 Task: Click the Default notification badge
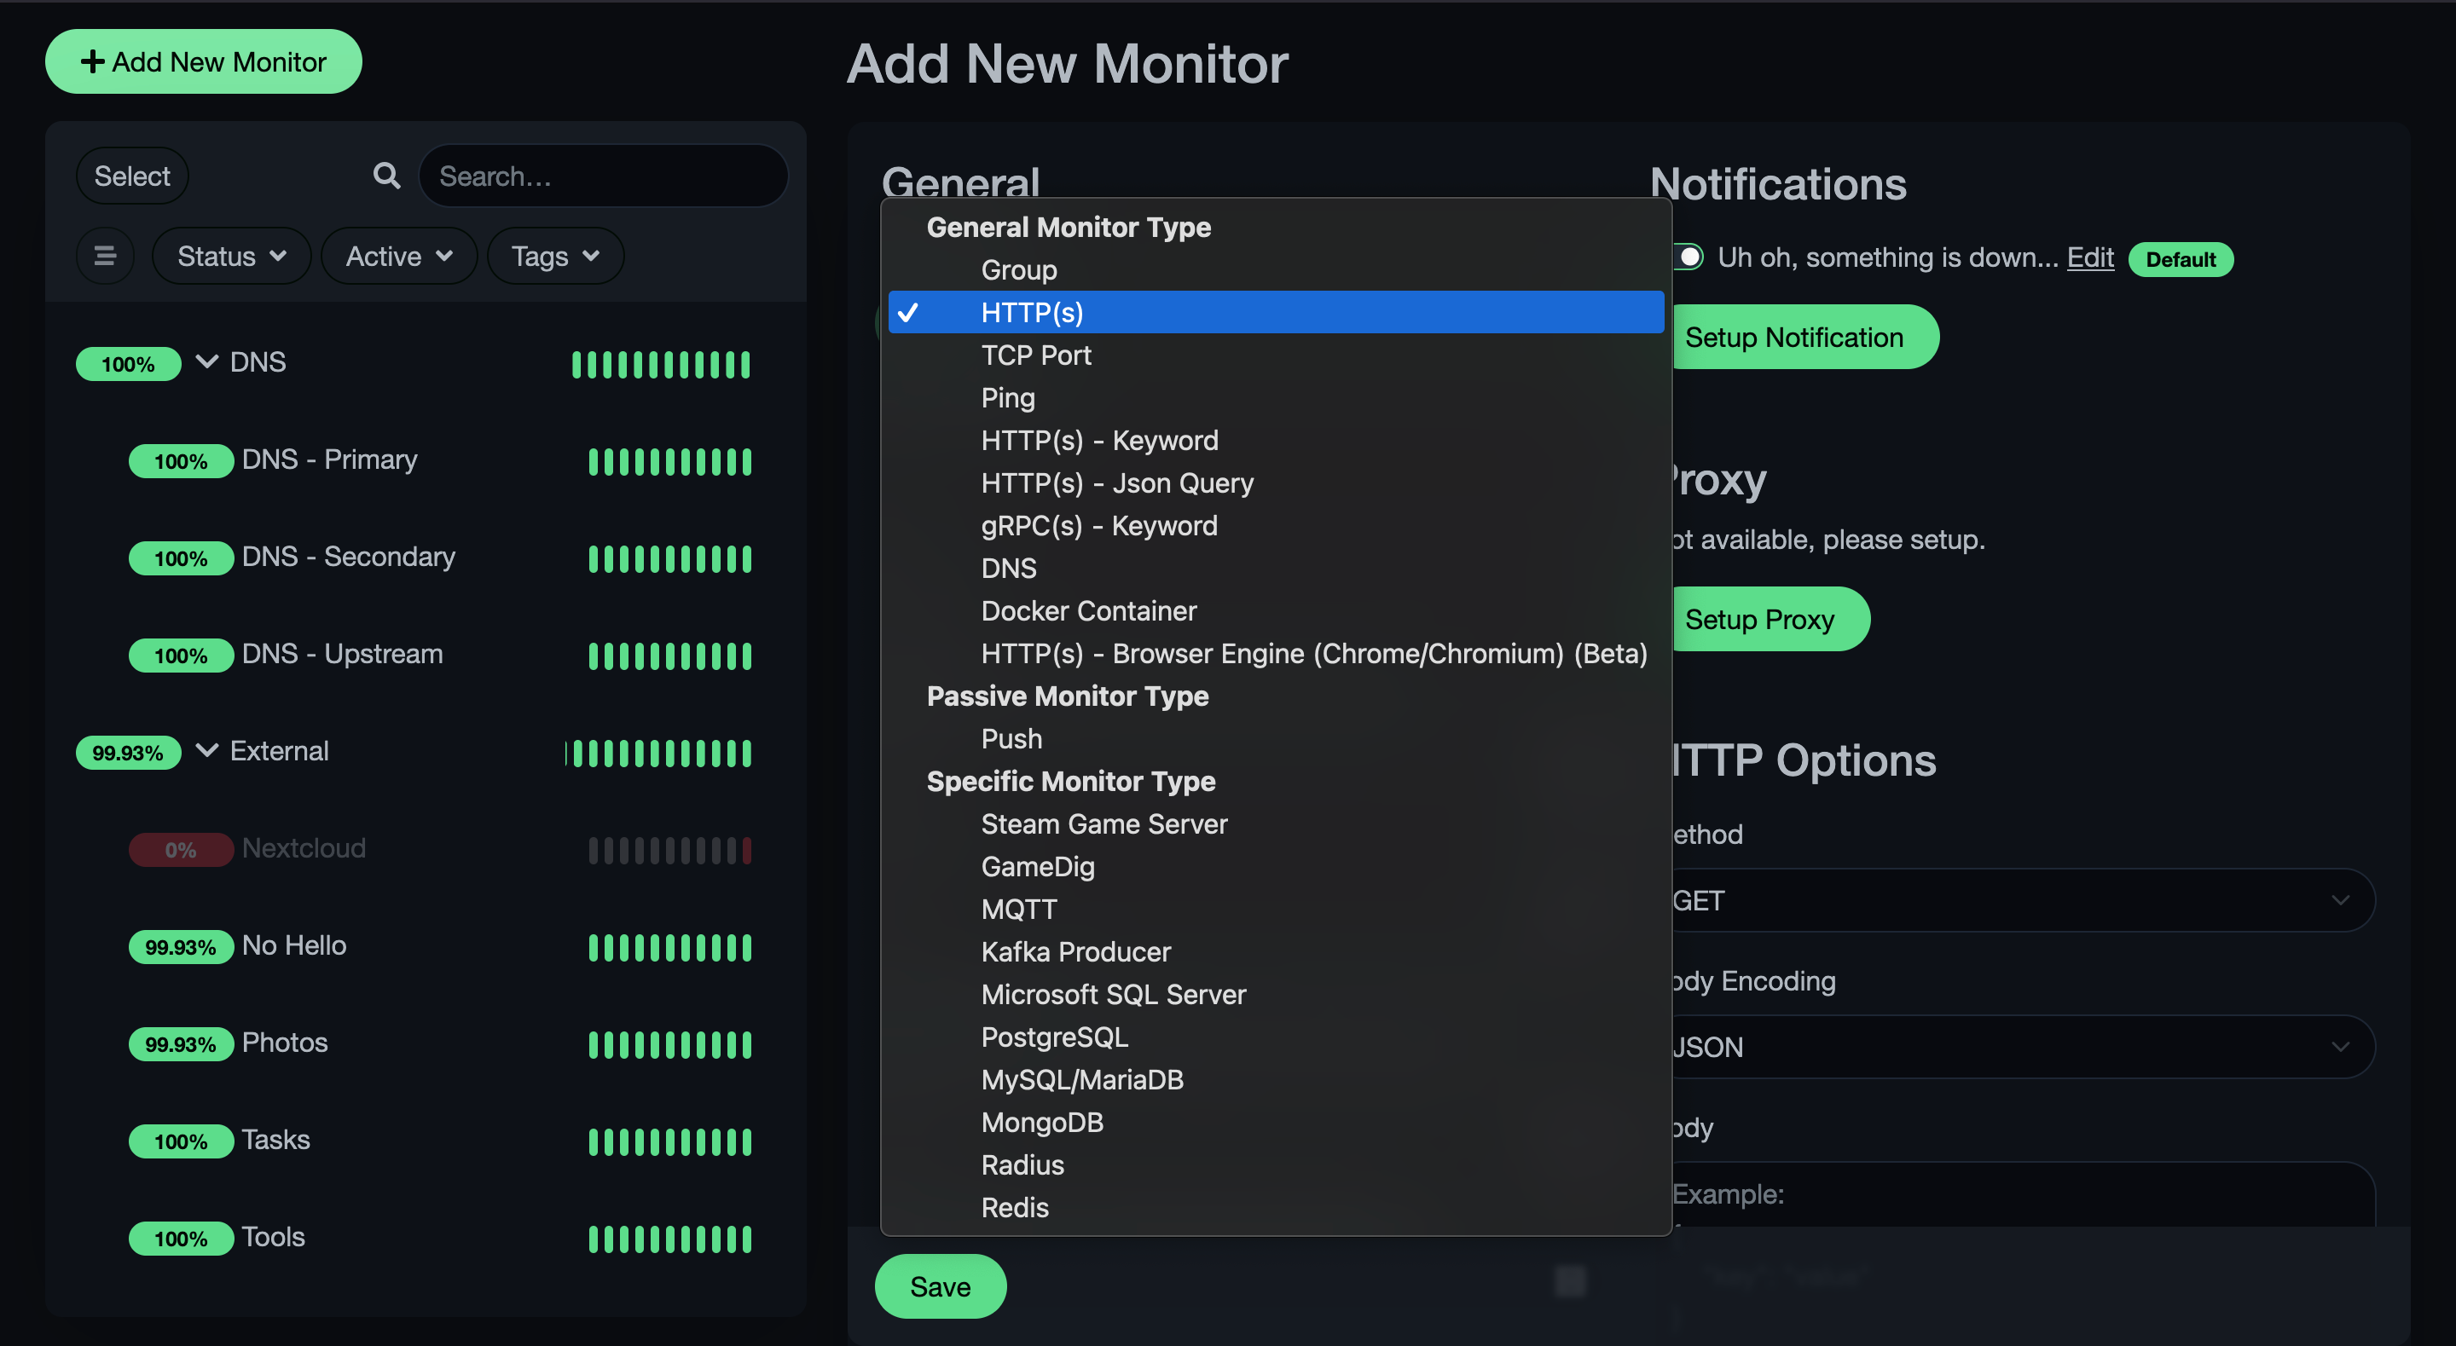tap(2180, 259)
